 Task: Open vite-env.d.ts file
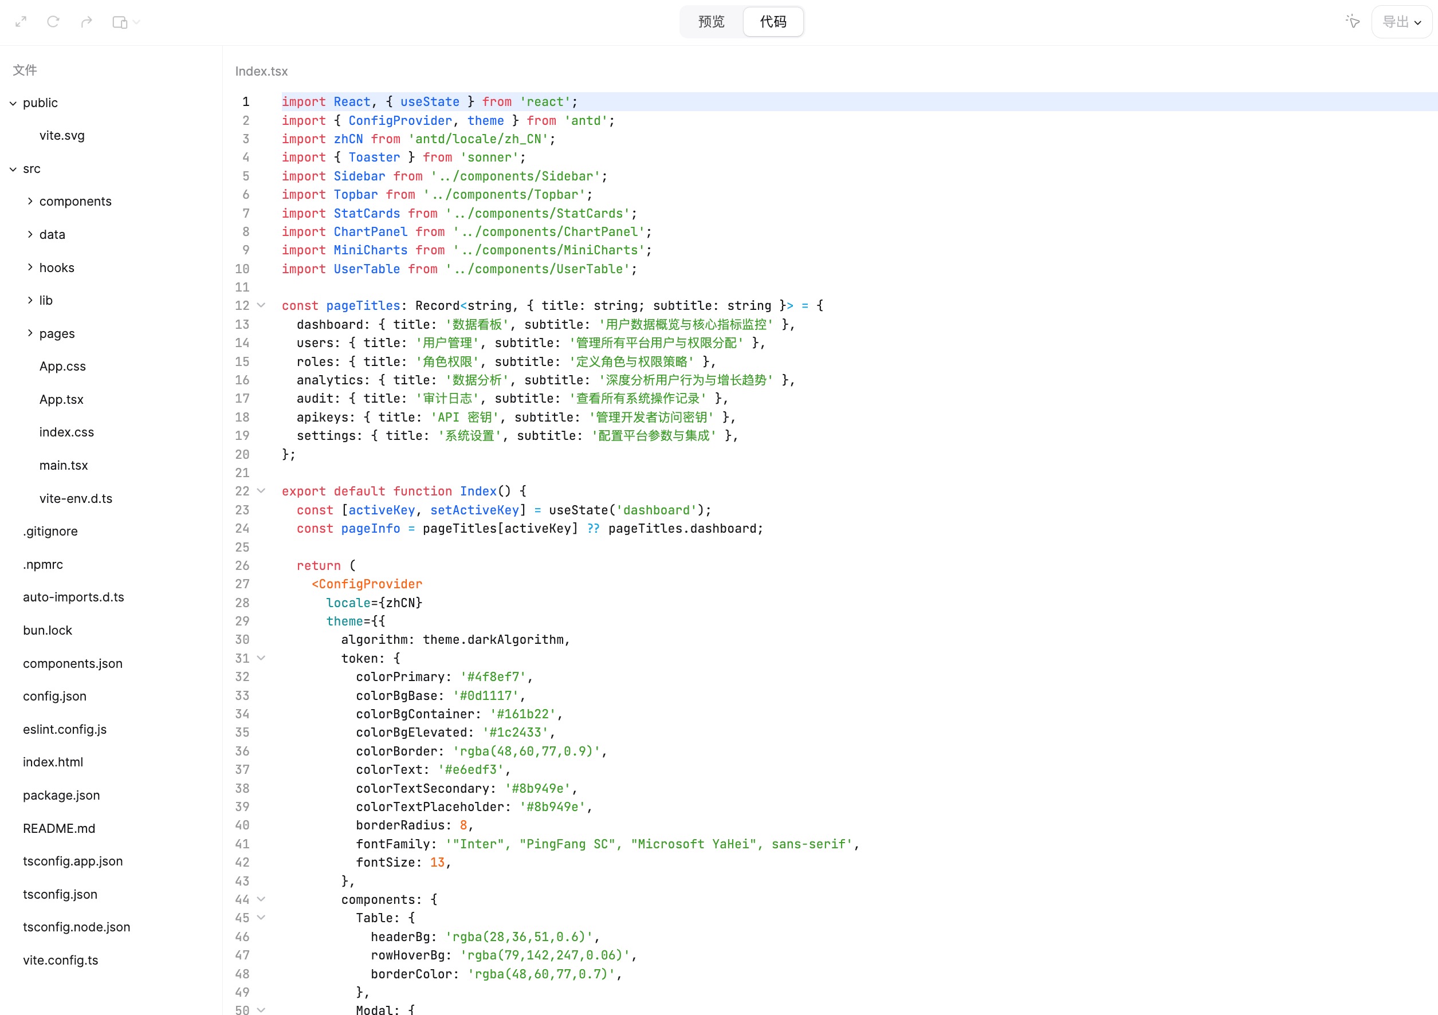coord(76,498)
